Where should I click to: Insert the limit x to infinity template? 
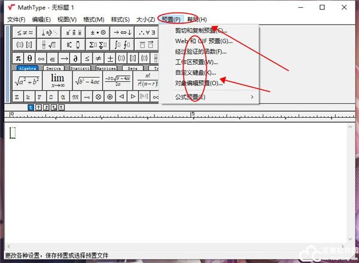tap(57, 79)
